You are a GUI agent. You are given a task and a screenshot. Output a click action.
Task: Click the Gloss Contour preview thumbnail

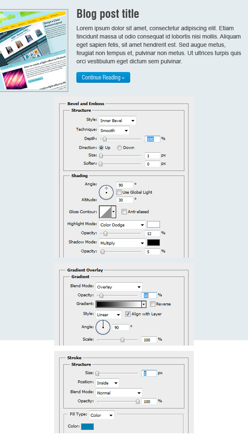(105, 212)
